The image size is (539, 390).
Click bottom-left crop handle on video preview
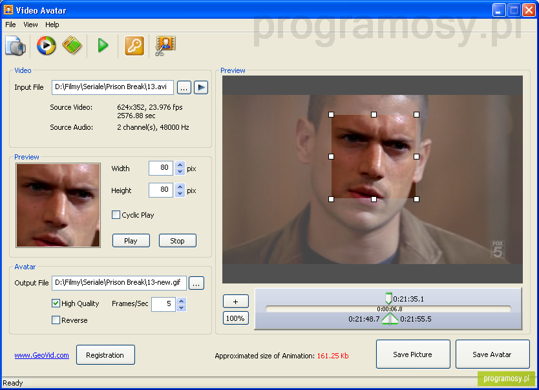point(331,199)
